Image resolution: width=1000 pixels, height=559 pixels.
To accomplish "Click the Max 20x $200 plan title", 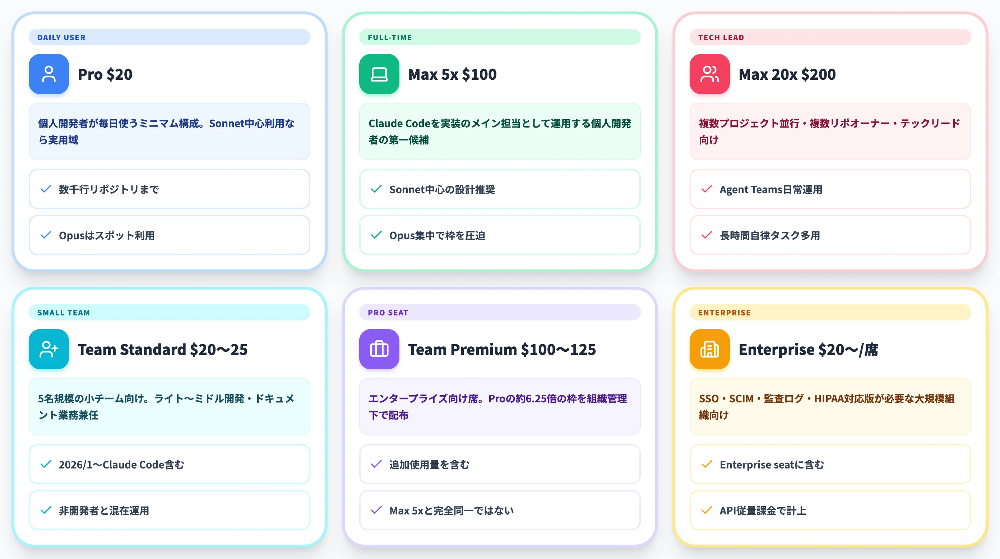I will click(787, 74).
